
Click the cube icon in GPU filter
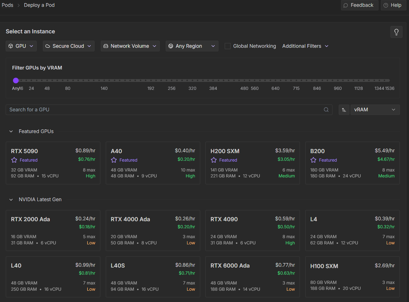click(11, 46)
